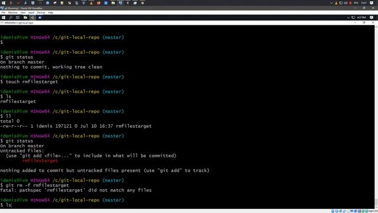378x213 pixels.
Task: Open the VirtualBox Help menu
Action: coord(51,12)
